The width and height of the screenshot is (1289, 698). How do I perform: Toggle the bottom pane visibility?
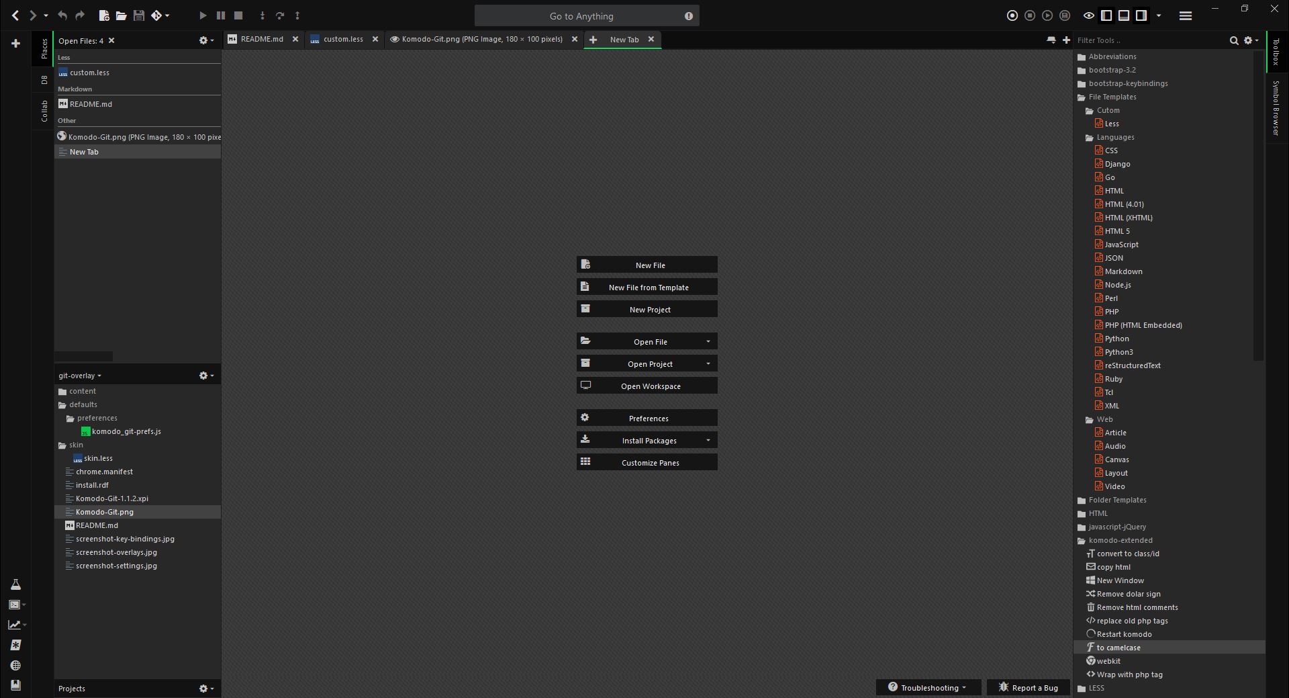(x=1124, y=15)
